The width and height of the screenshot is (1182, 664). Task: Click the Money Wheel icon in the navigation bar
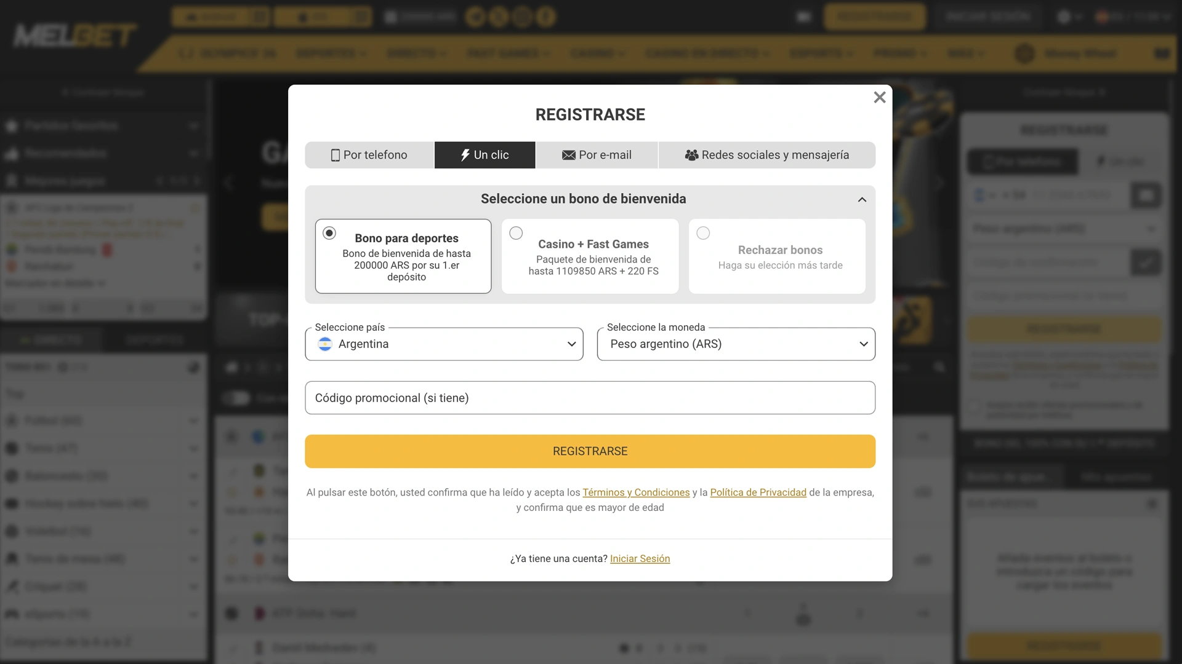click(x=1024, y=53)
